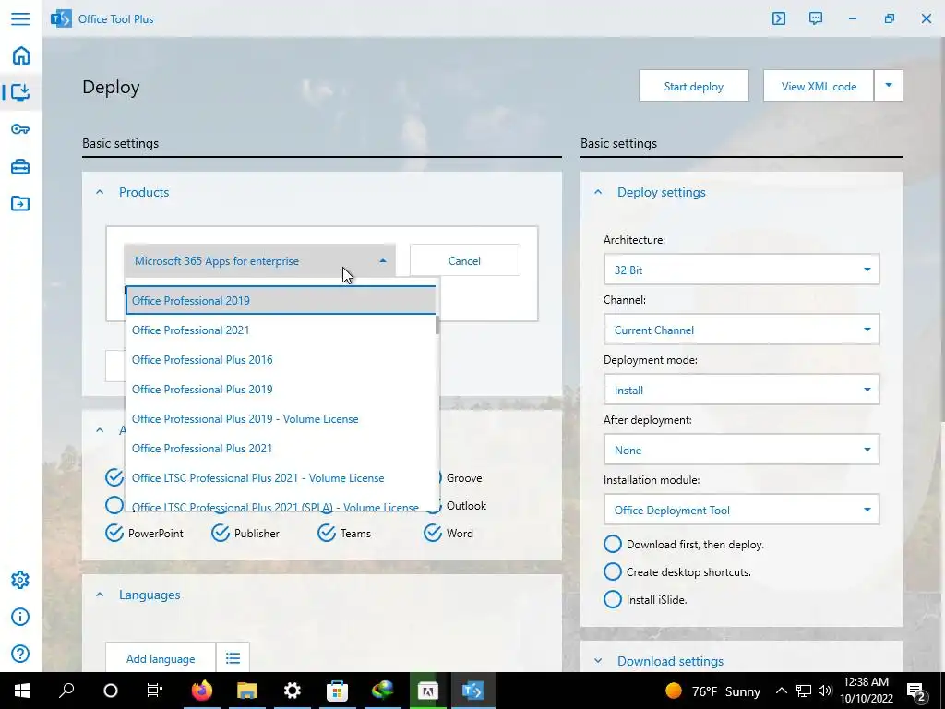Viewport: 945px width, 709px height.
Task: Open the weather widget 76°F Sunny
Action: click(712, 691)
